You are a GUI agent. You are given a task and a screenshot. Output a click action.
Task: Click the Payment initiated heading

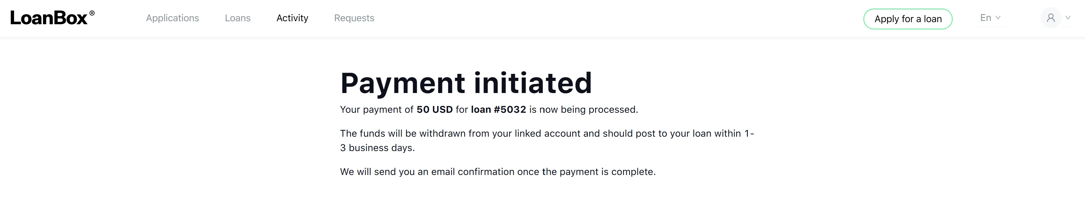point(466,83)
